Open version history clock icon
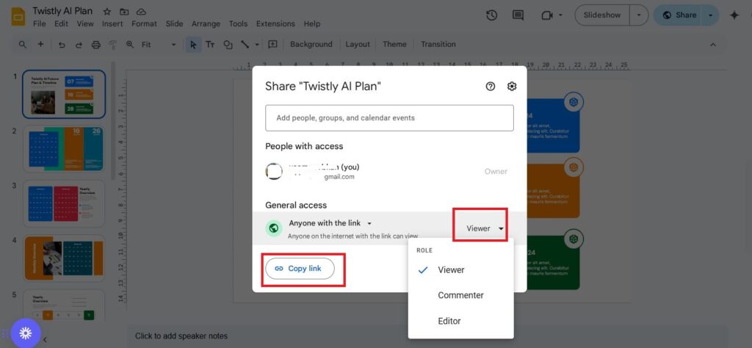This screenshot has width=752, height=348. 491,15
